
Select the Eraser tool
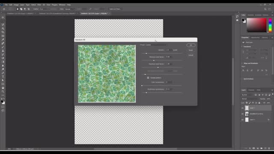3,58
